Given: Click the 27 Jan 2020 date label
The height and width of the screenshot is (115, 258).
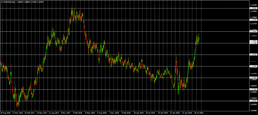Looking at the screenshot, I should coord(175,113).
